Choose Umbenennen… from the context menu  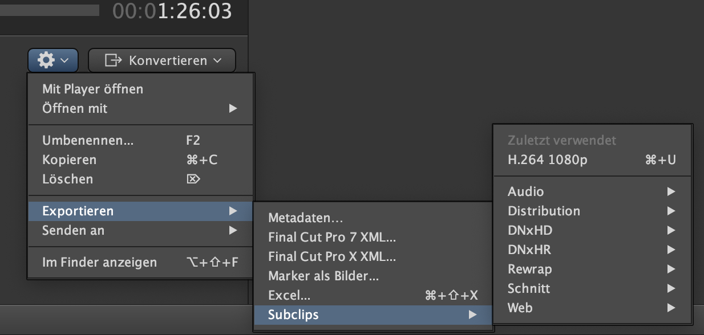pos(140,140)
